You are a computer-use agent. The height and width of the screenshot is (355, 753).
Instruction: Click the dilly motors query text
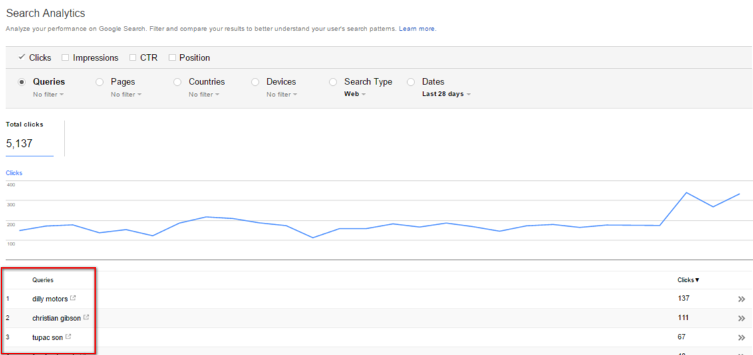coord(50,299)
